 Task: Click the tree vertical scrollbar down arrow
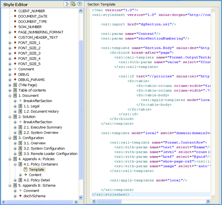(81, 197)
